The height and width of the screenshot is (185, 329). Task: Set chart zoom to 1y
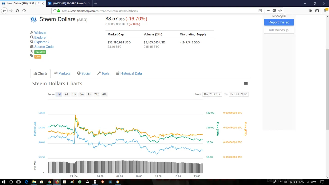click(89, 94)
